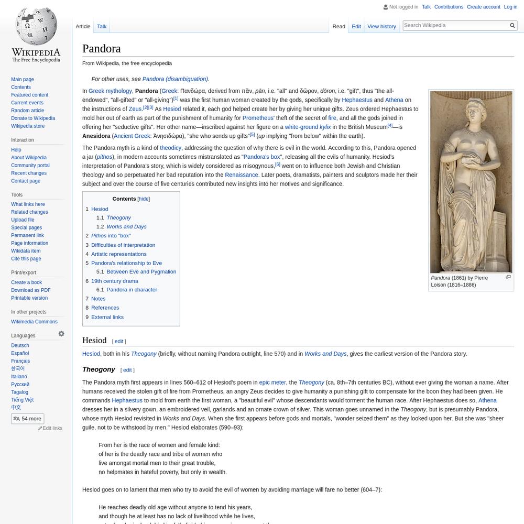Select the Read tab

339,26
